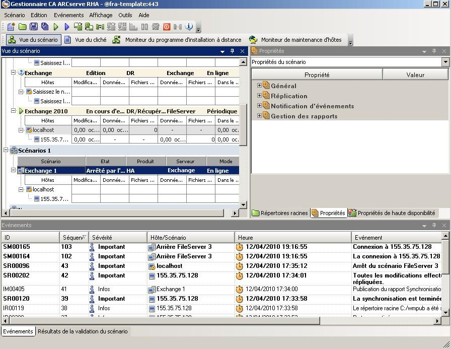Click the New scenario toolbar icon
Viewport: 451px width, 349px height.
pos(11,27)
